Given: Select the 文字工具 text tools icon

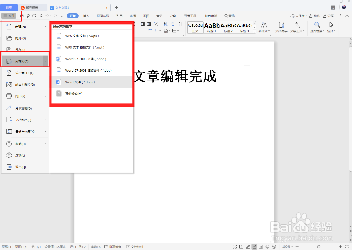Looking at the screenshot, I should click(x=297, y=27).
